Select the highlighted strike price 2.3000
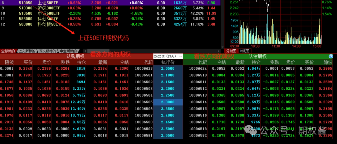This screenshot has width=337, height=144. click(168, 102)
